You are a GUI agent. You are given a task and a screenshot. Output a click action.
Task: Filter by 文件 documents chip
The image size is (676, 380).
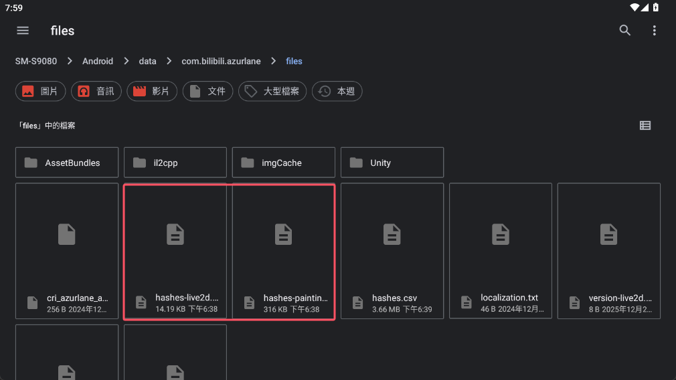pos(207,92)
